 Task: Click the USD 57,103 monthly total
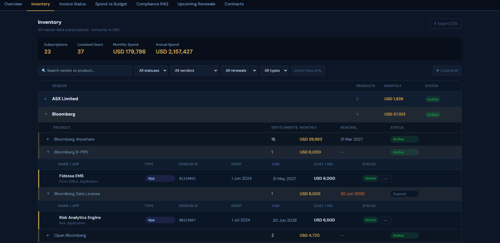(x=395, y=114)
